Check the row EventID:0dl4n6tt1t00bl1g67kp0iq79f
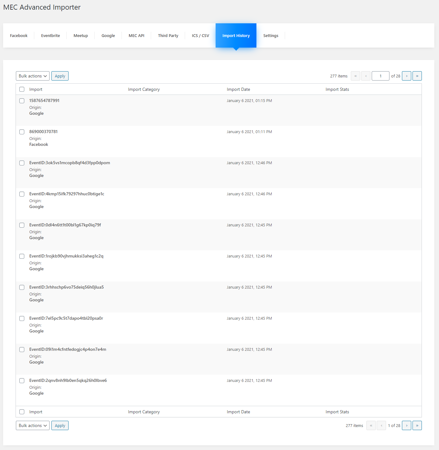The height and width of the screenshot is (450, 439). (22, 225)
